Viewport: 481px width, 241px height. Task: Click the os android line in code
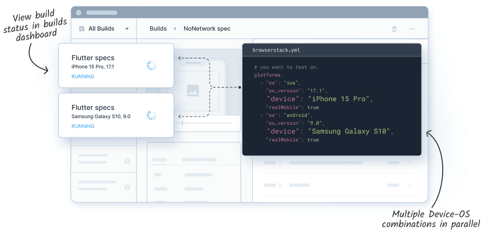[286, 115]
